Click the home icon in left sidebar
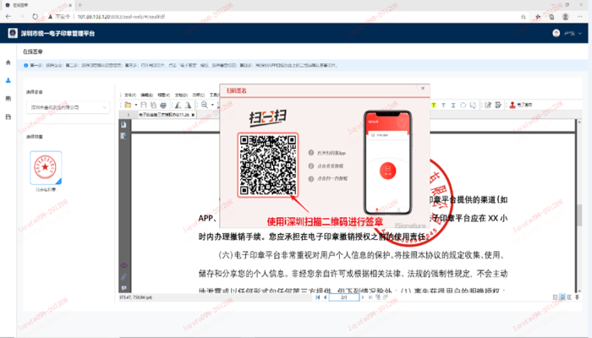592x338 pixels. tap(8, 63)
